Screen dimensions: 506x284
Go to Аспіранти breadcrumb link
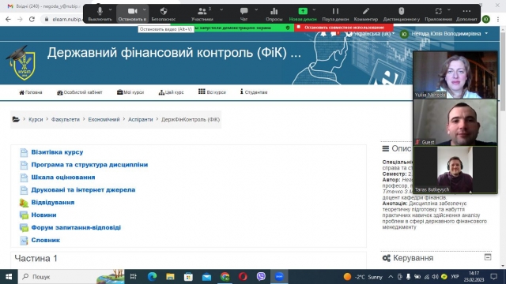[141, 119]
